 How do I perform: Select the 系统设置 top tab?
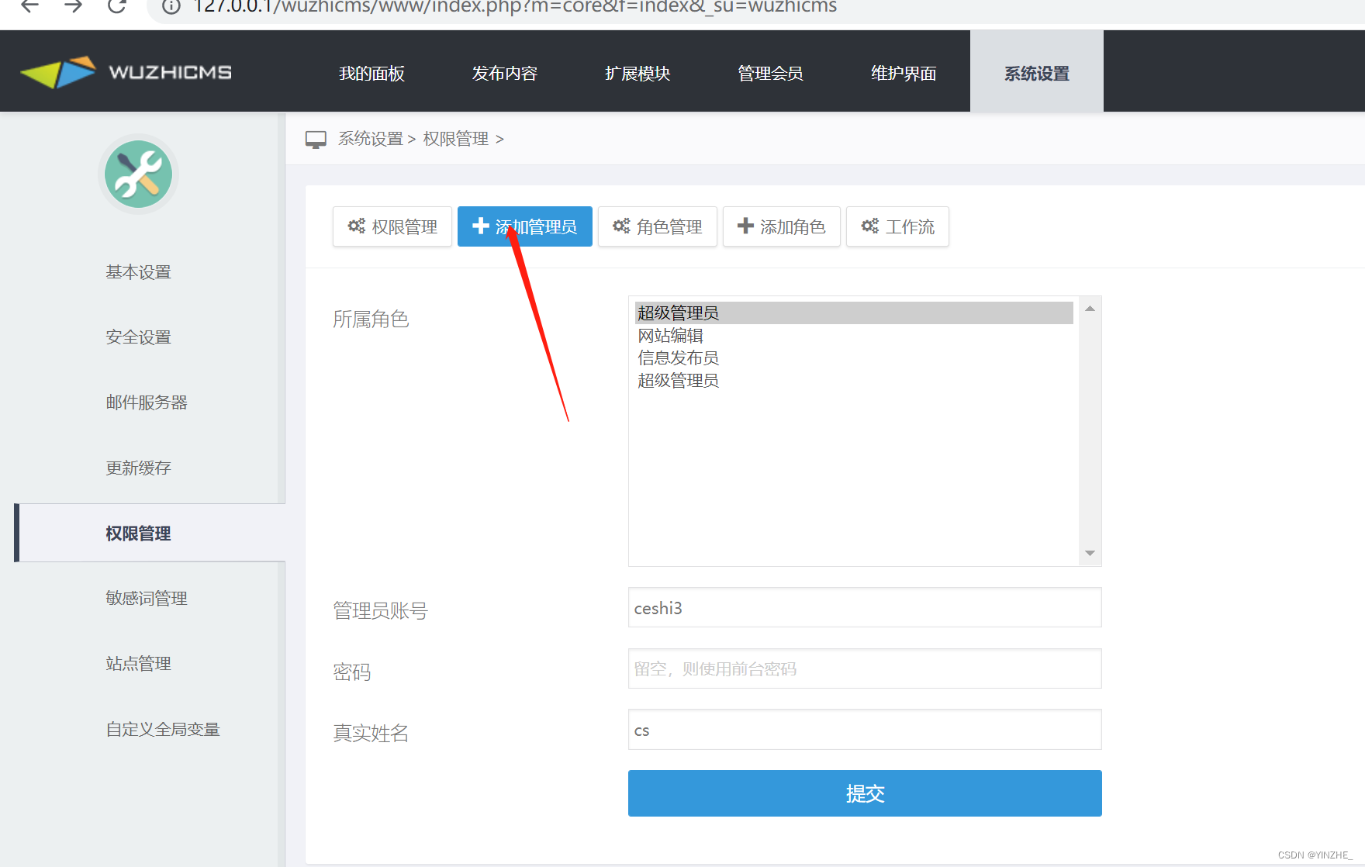point(1037,71)
